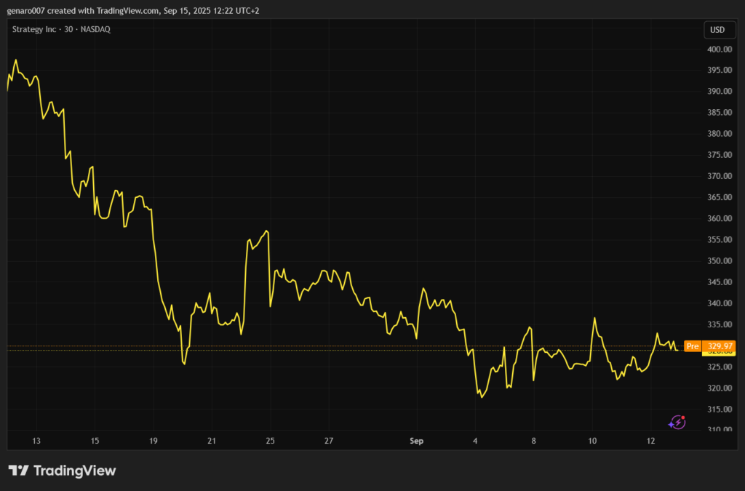
Task: Click the Sep label on date axis
Action: (x=417, y=441)
